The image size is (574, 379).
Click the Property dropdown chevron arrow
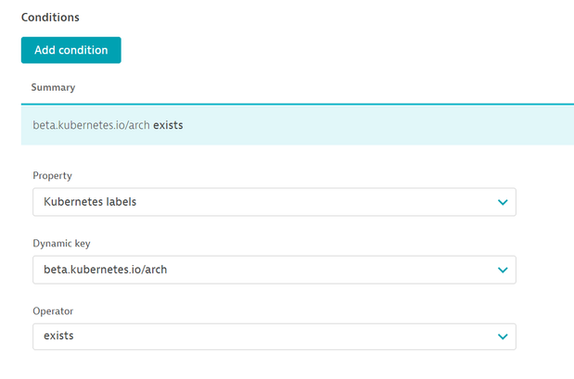[502, 202]
